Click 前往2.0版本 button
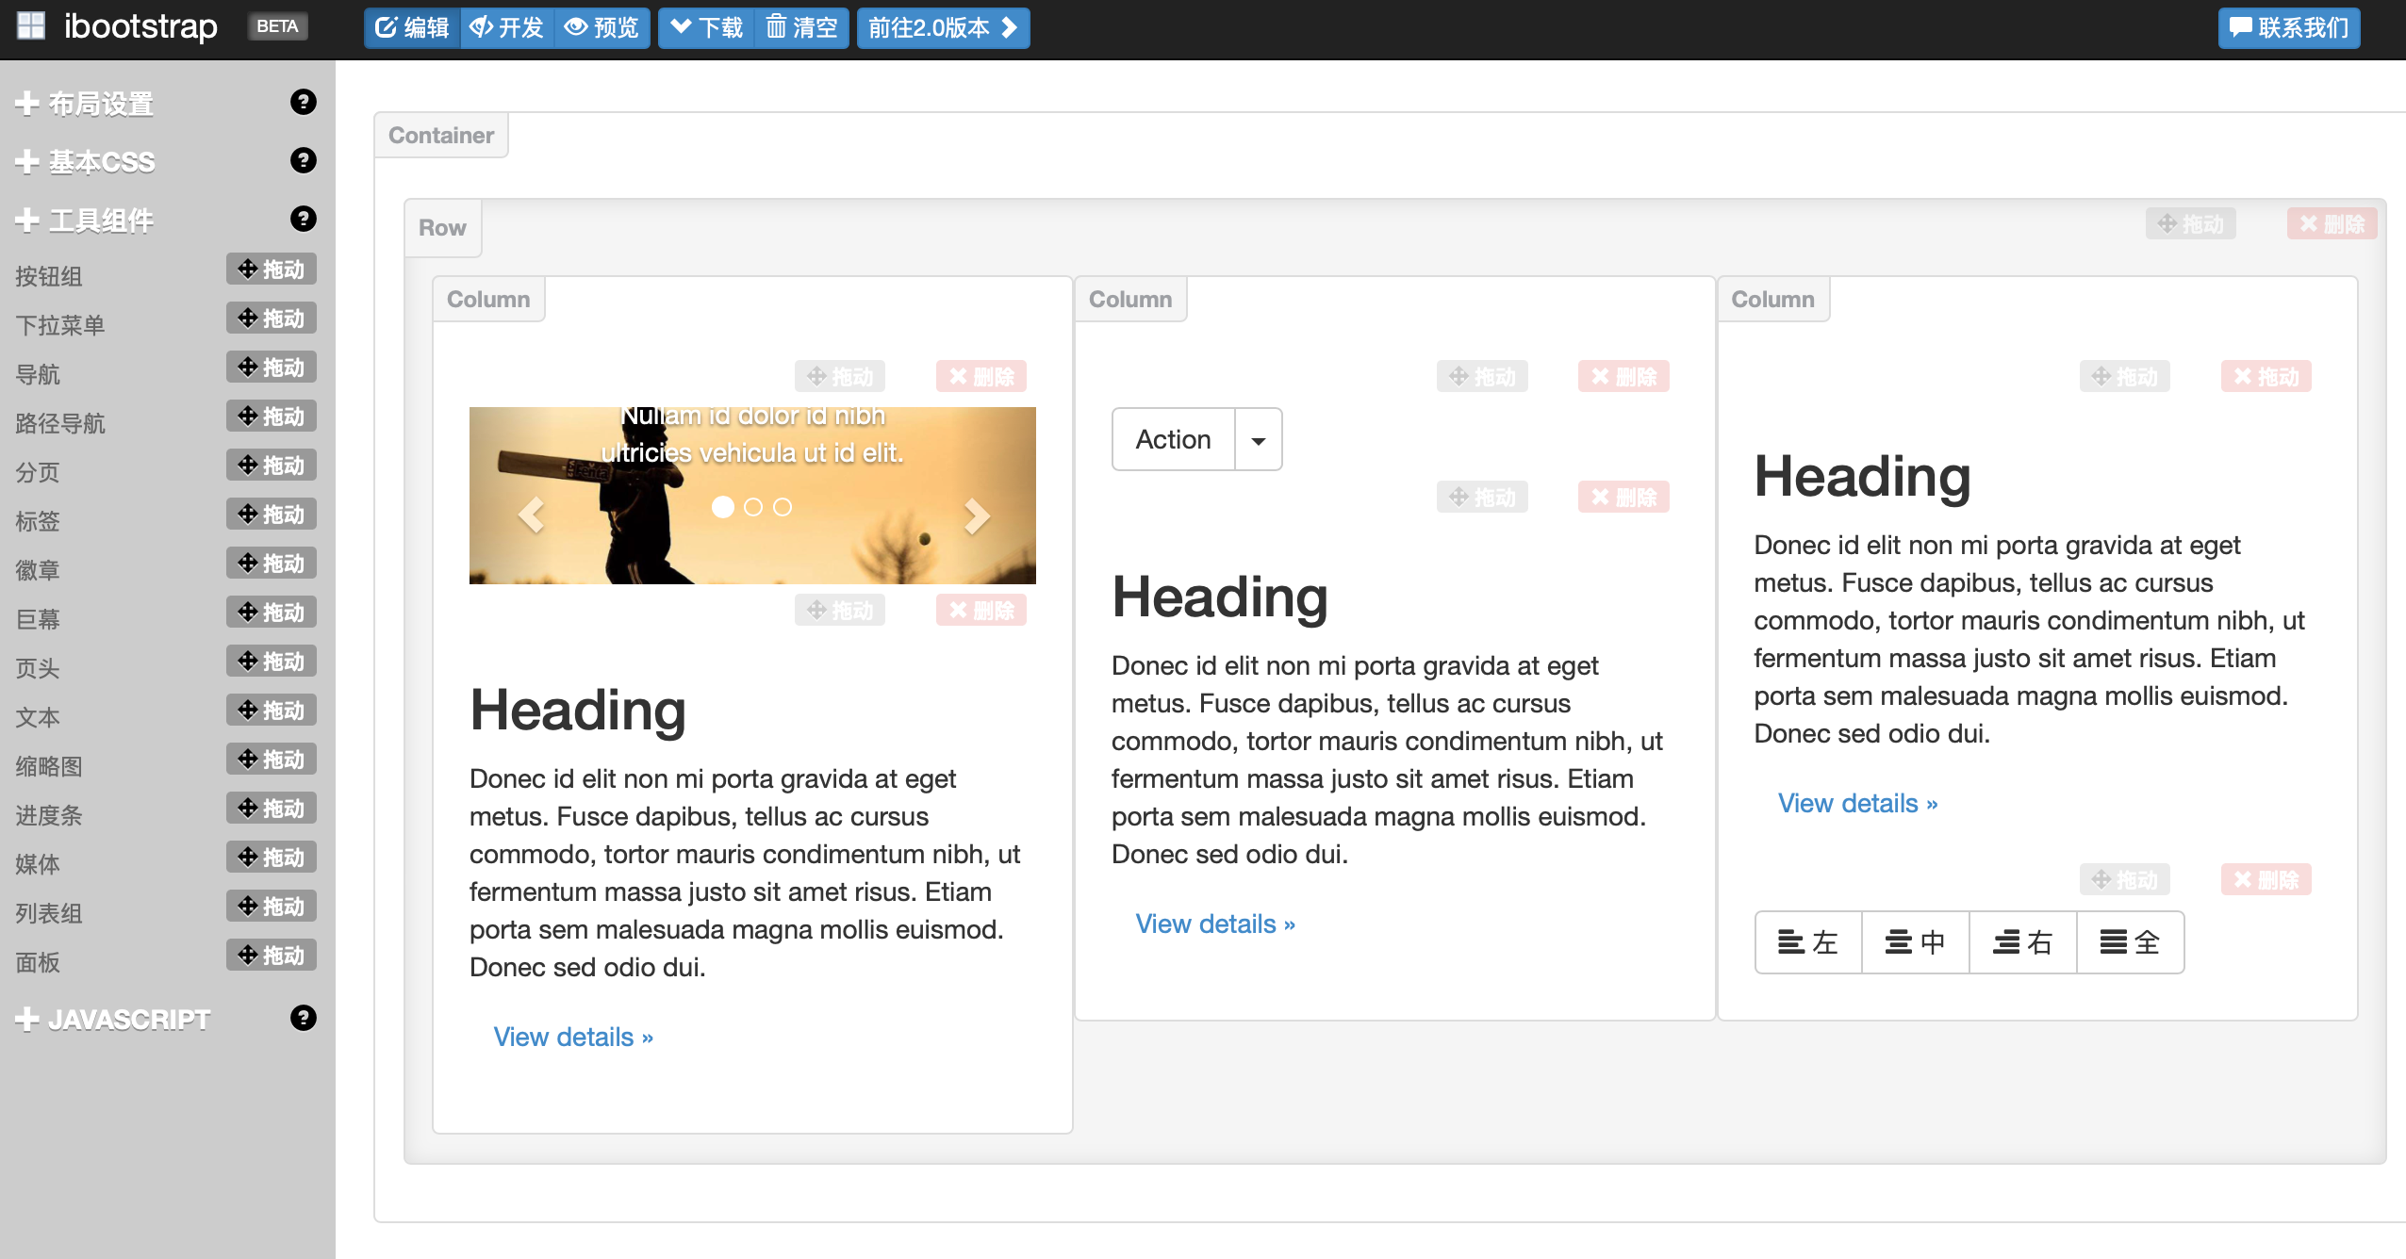Viewport: 2406px width, 1259px height. pos(943,27)
